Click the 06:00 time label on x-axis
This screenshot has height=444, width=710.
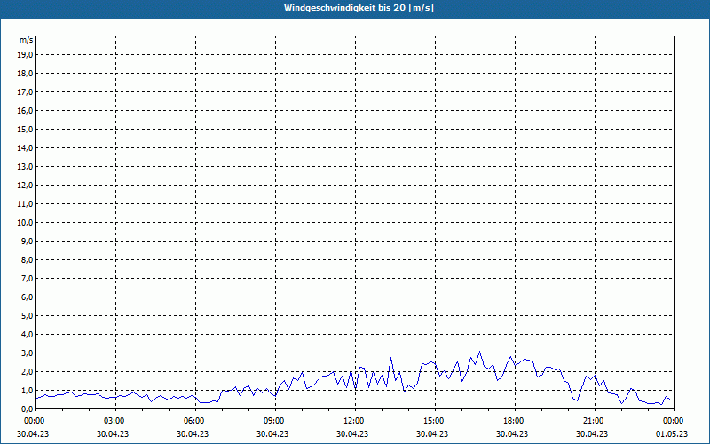point(194,421)
